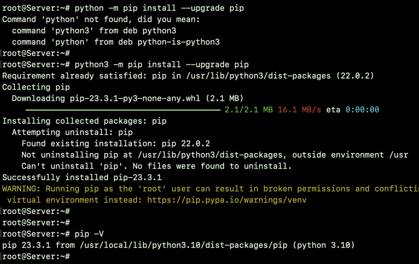Click the green 2.1/2.1 MB text

[248, 110]
